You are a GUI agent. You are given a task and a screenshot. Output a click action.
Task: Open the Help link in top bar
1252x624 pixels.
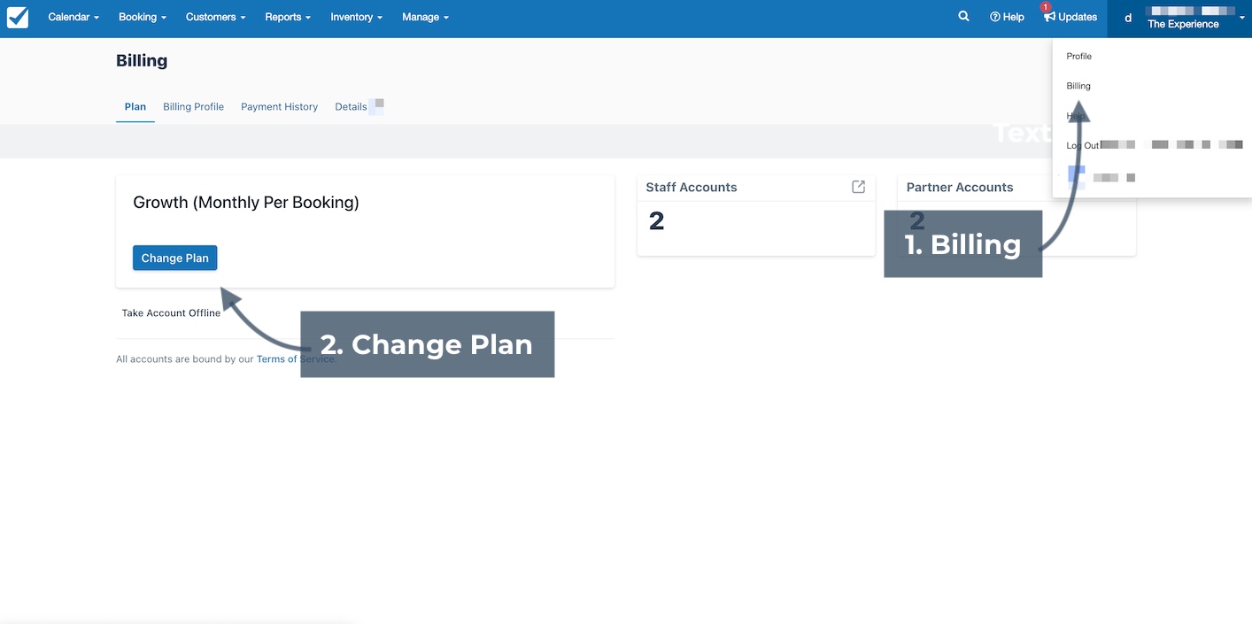(x=1007, y=17)
